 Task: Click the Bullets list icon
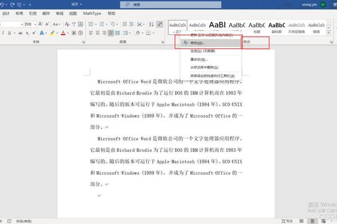91,24
